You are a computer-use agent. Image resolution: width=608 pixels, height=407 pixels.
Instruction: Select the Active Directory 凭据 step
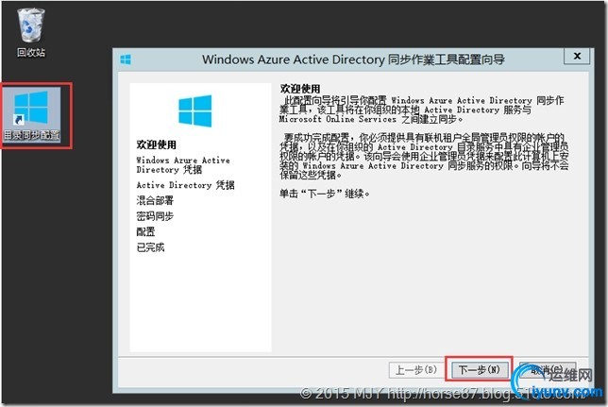click(185, 185)
